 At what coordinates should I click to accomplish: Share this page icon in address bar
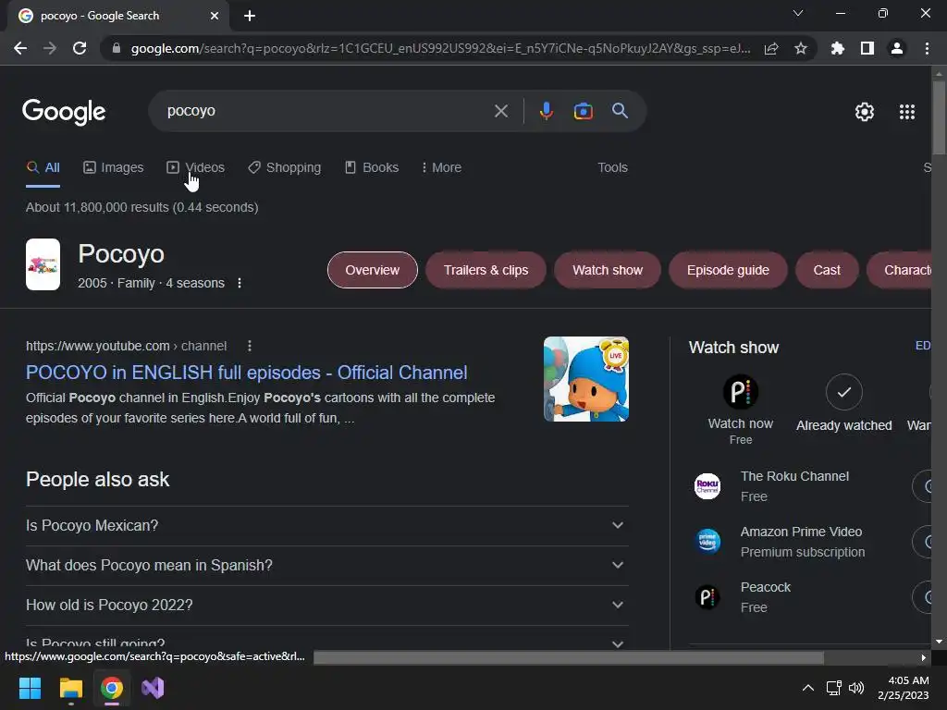[771, 48]
